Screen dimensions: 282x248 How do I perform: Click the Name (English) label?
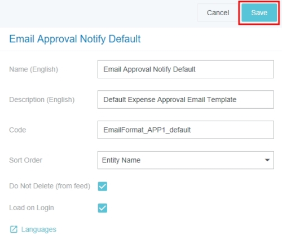[34, 69]
